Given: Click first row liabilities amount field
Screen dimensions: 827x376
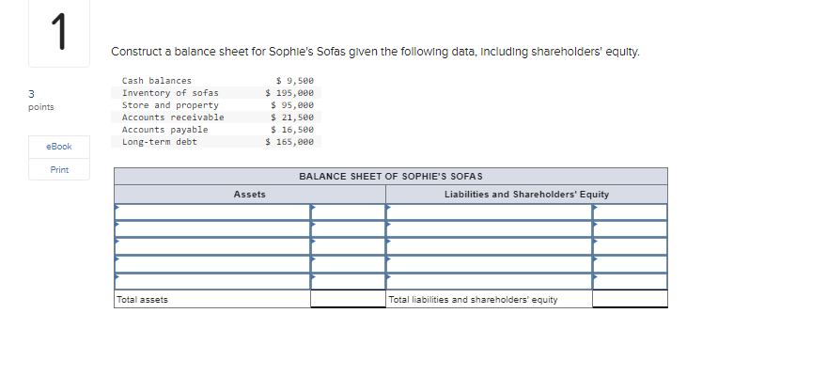Looking at the screenshot, I should pyautogui.click(x=630, y=212).
